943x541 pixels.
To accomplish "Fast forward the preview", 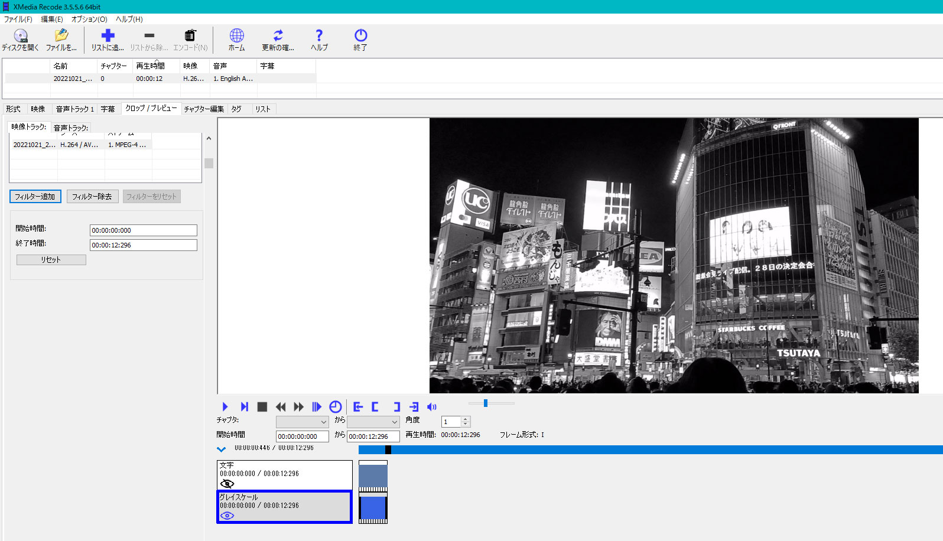I will click(298, 406).
